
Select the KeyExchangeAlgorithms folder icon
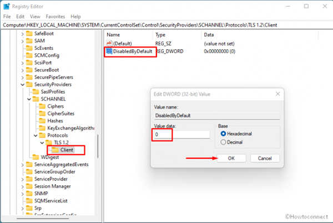pyautogui.click(x=42, y=128)
